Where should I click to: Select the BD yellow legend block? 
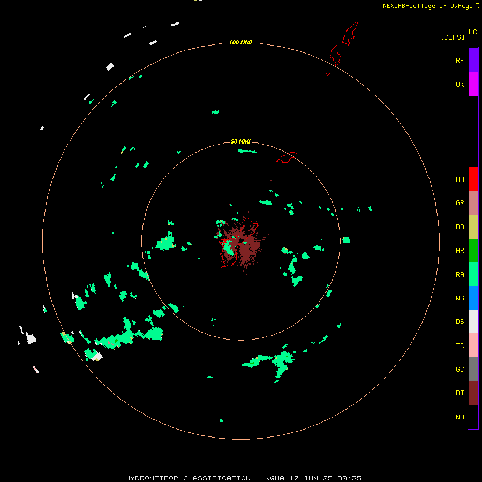click(473, 227)
